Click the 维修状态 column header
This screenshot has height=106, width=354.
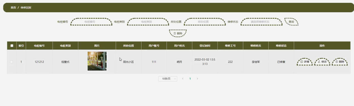click(281, 46)
